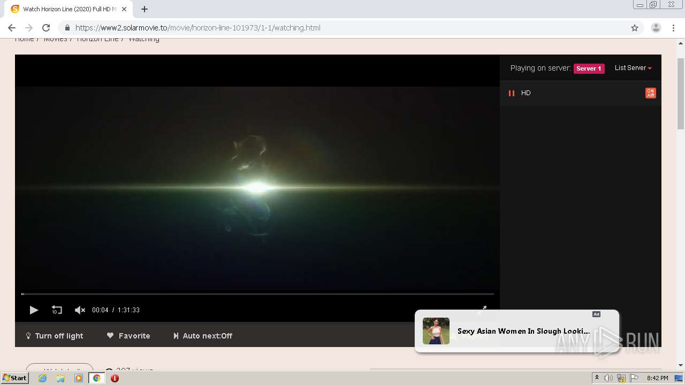Launch Internet Explorer from taskbar

[x=43, y=378]
